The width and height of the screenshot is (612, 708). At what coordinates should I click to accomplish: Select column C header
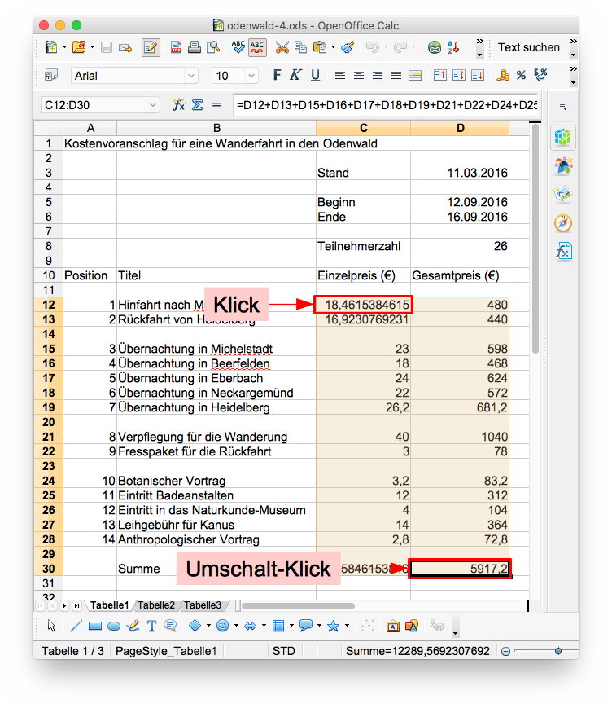pyautogui.click(x=363, y=128)
